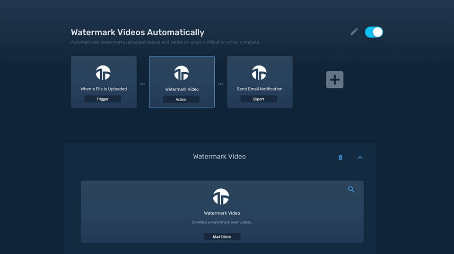
Task: Click the Action badge
Action: pos(181,100)
